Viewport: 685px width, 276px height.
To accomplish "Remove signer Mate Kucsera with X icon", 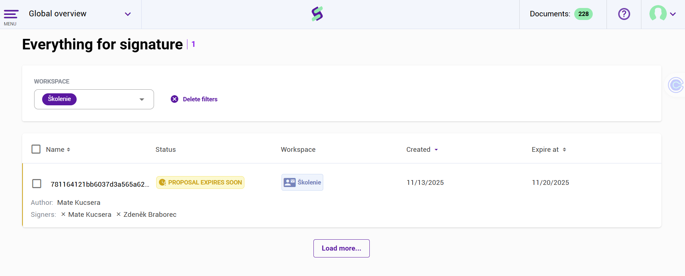I will [x=63, y=214].
